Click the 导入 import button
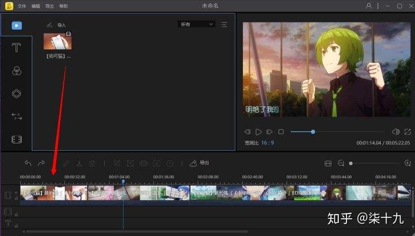The width and height of the screenshot is (415, 236). [x=56, y=25]
